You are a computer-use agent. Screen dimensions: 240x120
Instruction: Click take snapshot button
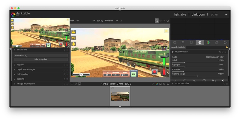tap(41, 59)
